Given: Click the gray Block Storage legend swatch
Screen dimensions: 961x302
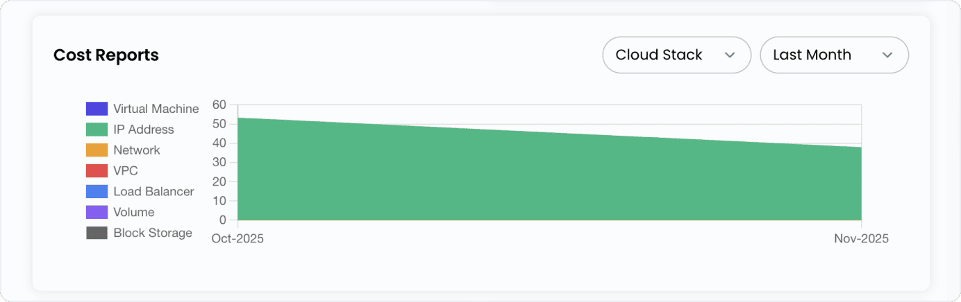Looking at the screenshot, I should [97, 233].
